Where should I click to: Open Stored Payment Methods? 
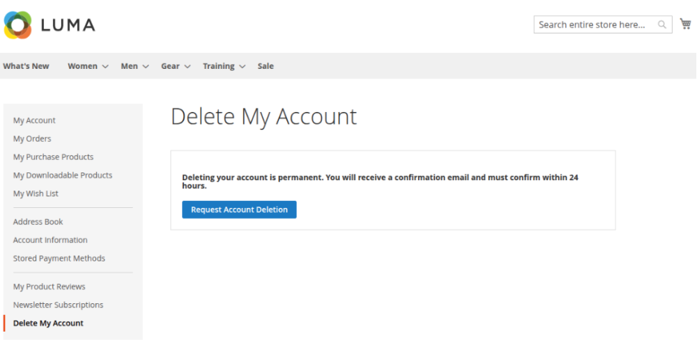tap(59, 258)
